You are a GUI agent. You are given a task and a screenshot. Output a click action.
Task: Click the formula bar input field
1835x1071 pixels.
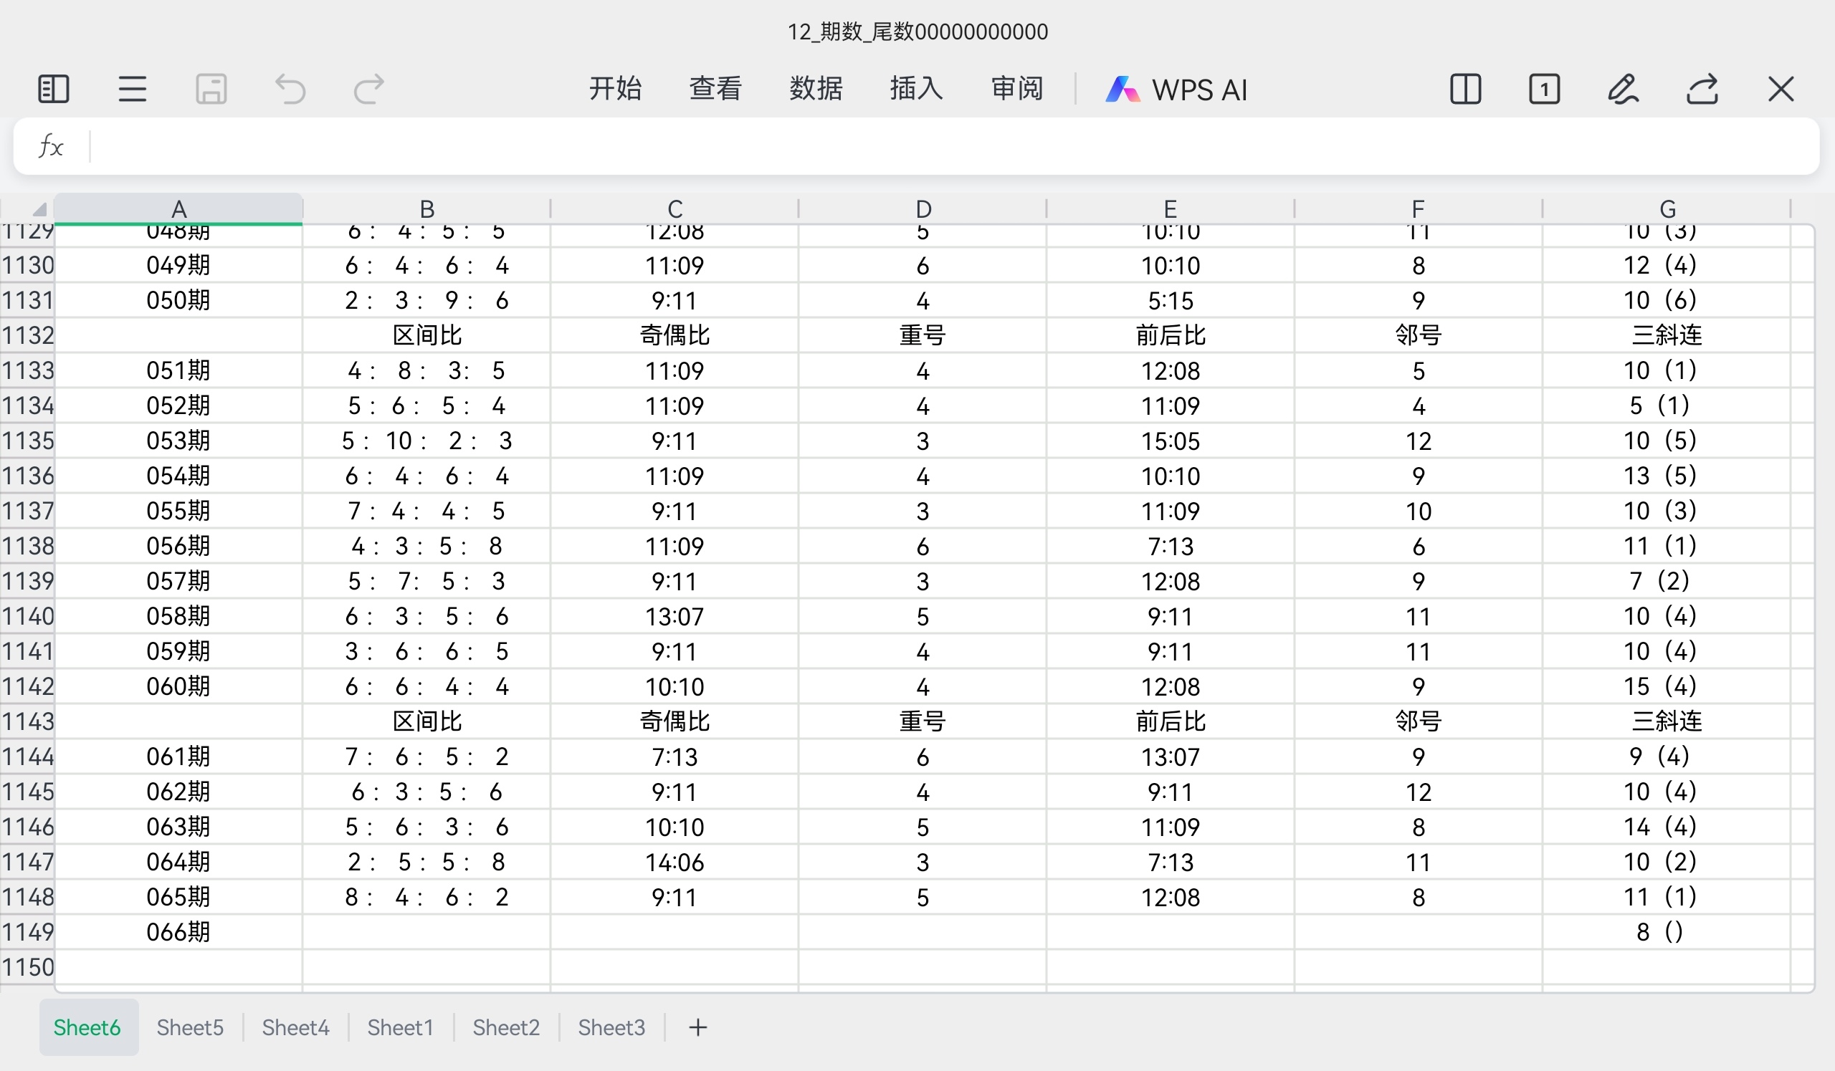pos(947,146)
